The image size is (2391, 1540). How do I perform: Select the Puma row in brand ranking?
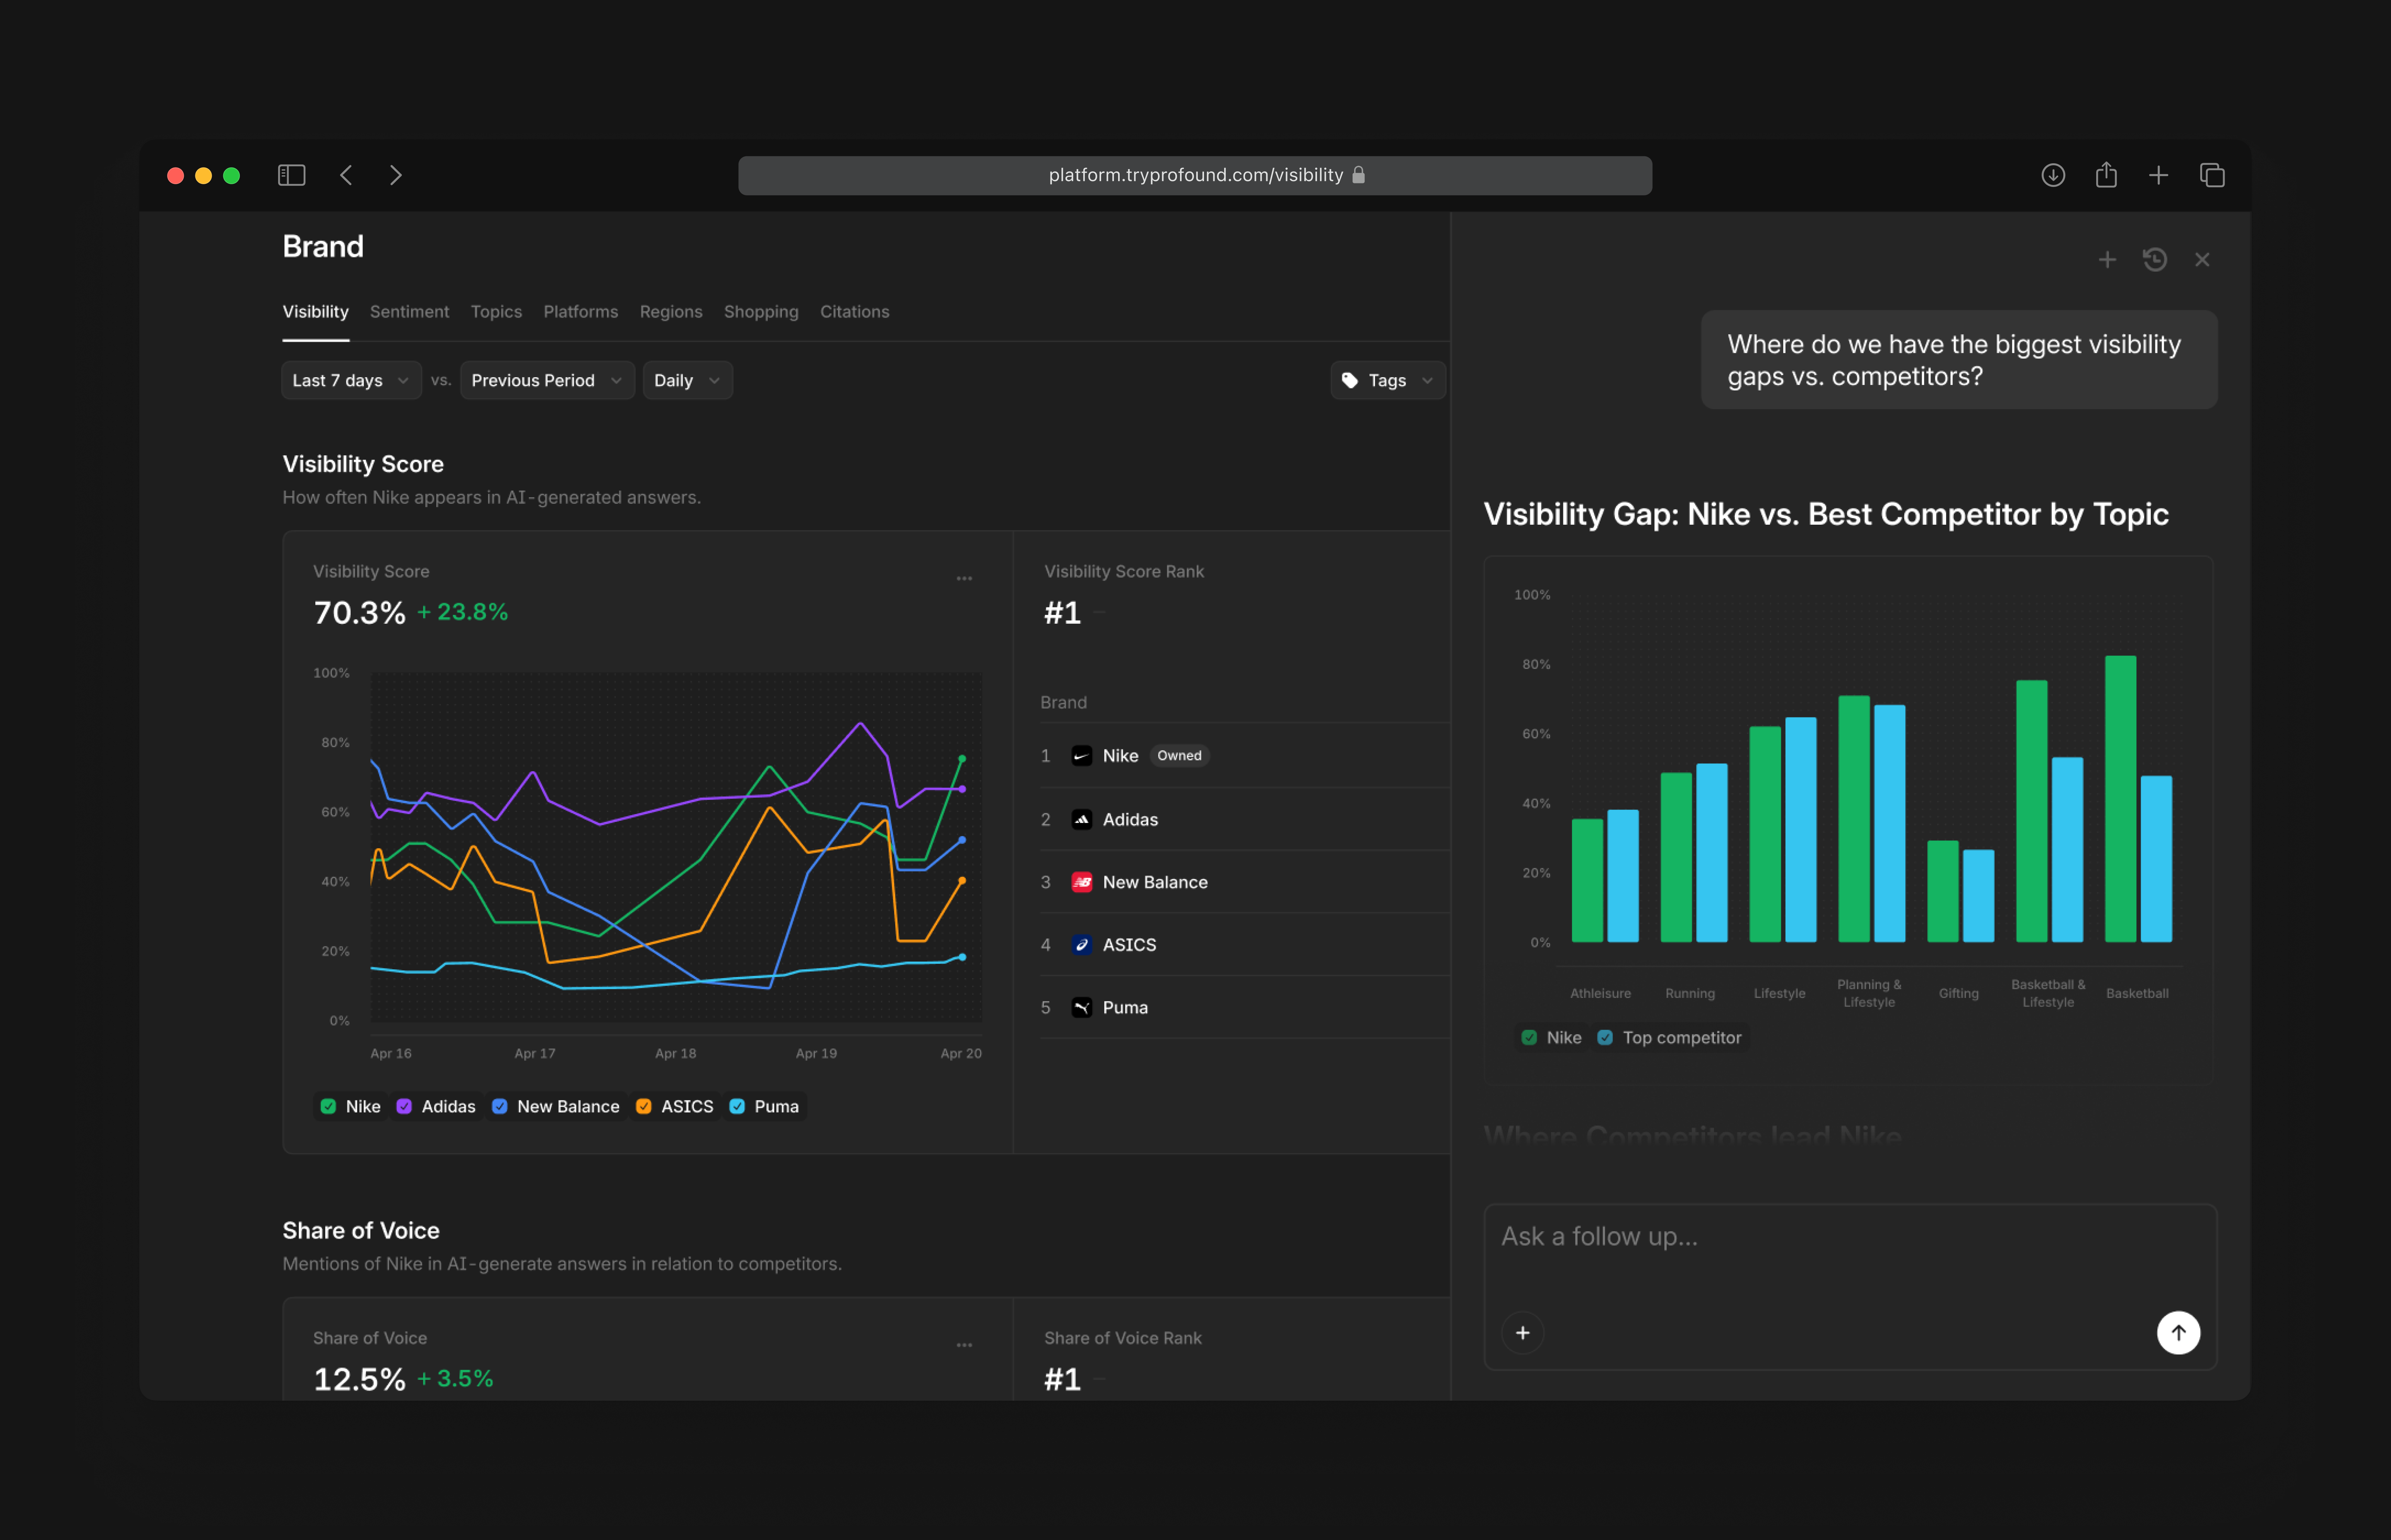[x=1245, y=1008]
